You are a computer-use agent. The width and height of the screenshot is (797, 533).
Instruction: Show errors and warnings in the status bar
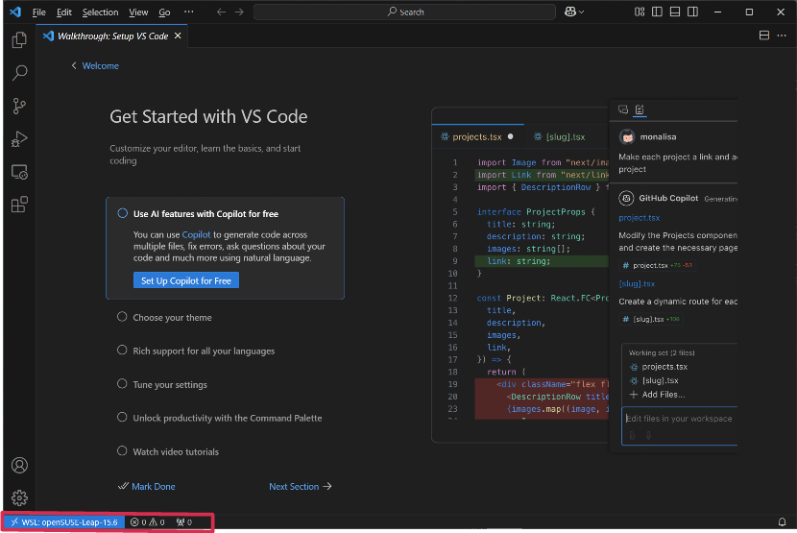click(x=148, y=522)
